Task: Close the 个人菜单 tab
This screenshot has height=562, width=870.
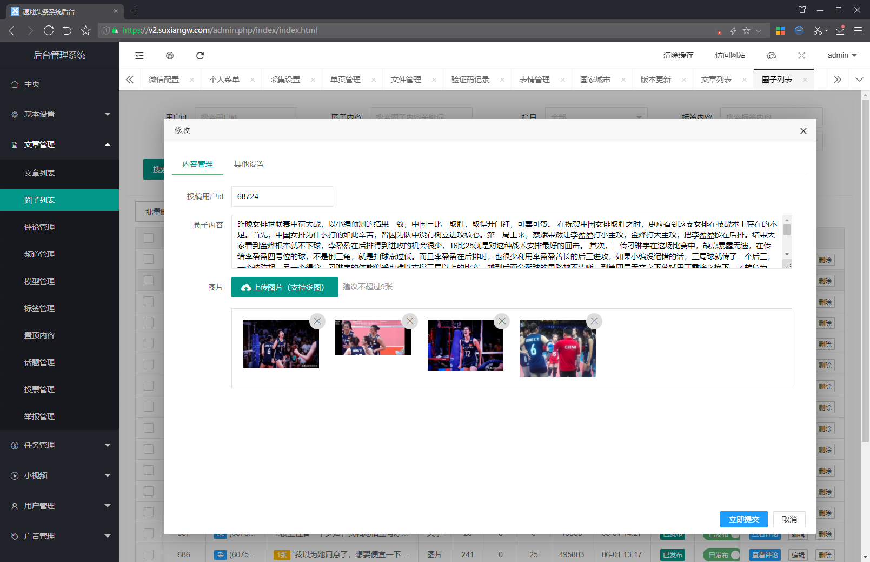Action: (253, 80)
